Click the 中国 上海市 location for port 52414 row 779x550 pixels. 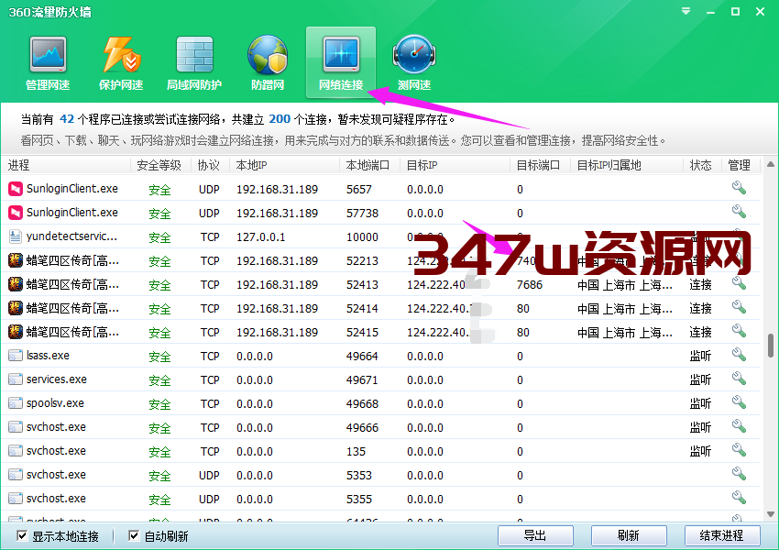(x=625, y=309)
